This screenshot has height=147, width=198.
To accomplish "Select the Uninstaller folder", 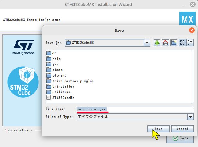I will (x=60, y=86).
